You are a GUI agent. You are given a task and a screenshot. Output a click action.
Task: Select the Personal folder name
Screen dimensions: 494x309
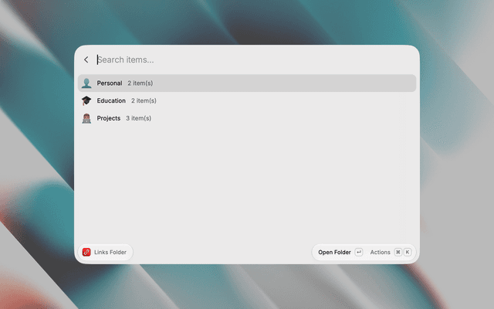point(110,83)
